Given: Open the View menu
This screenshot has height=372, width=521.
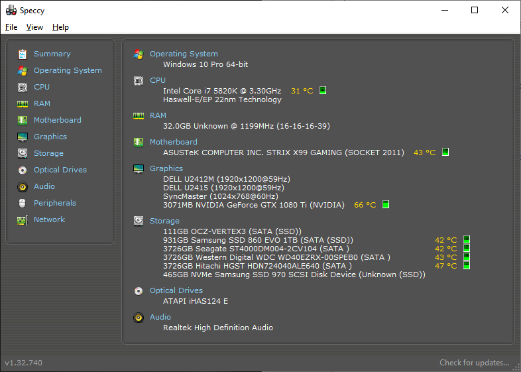Looking at the screenshot, I should click(34, 27).
